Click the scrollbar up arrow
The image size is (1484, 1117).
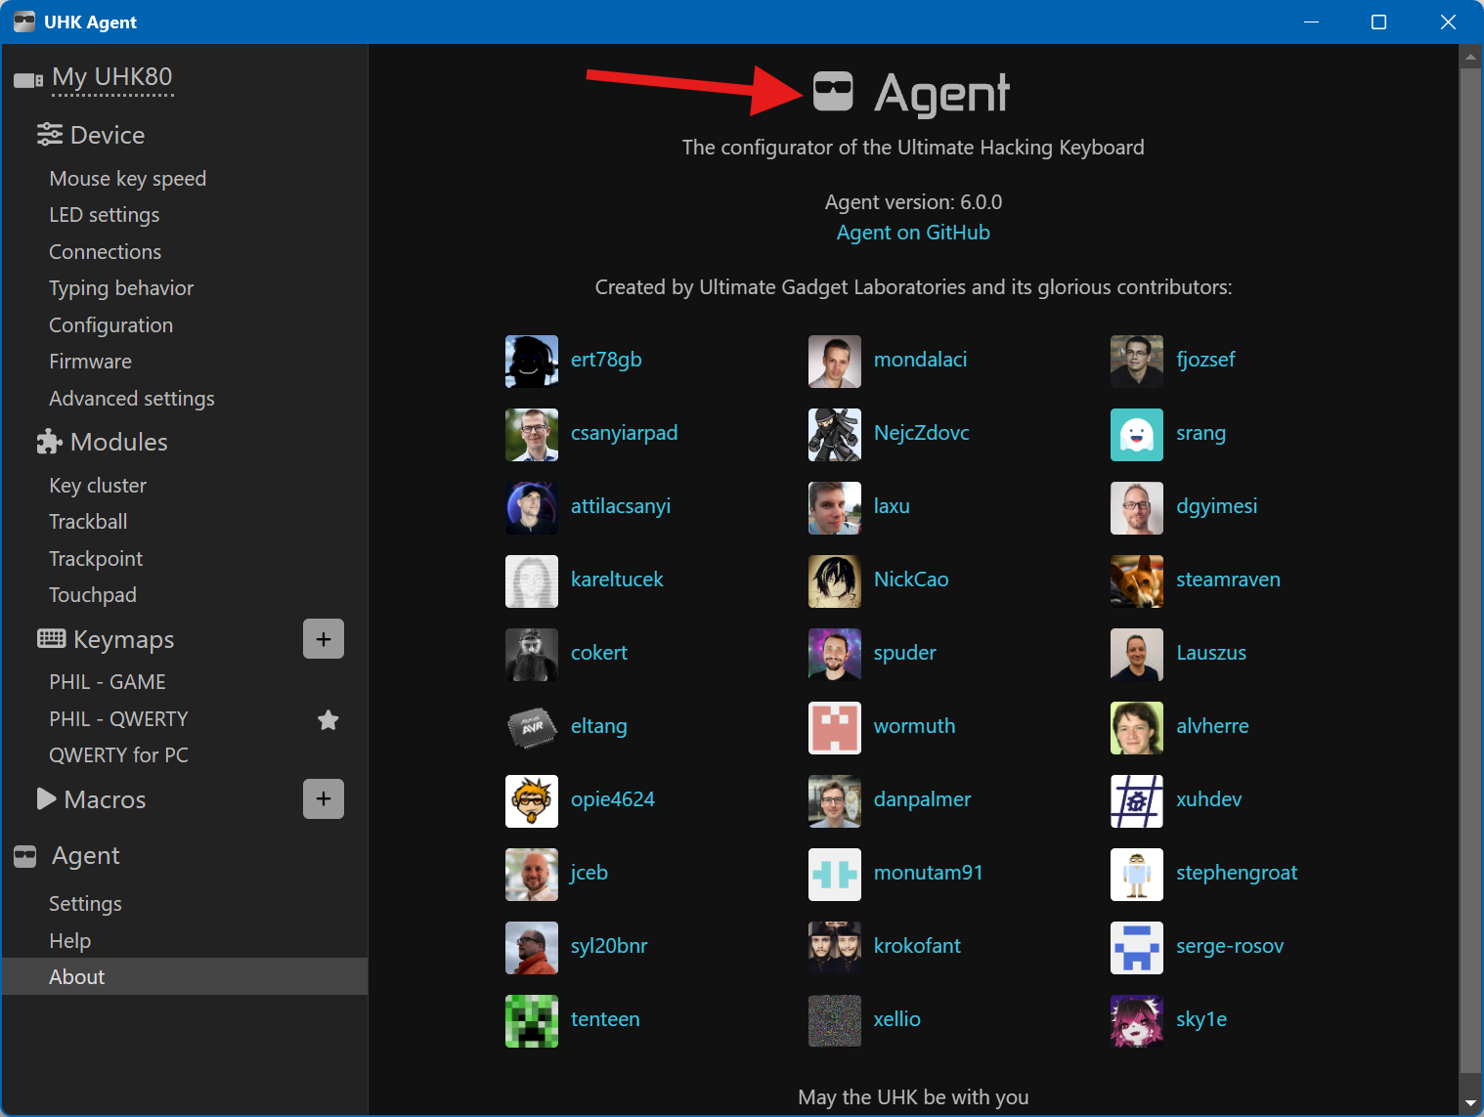(x=1470, y=57)
